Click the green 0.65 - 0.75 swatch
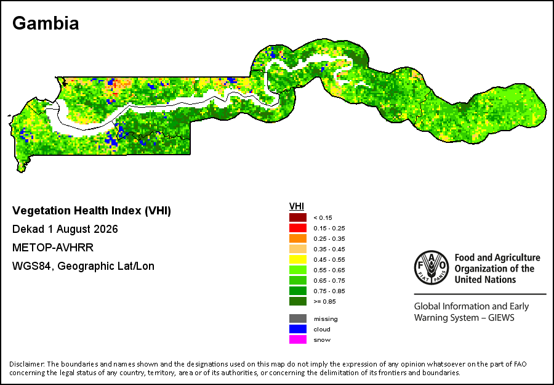554x385 pixels. point(297,280)
